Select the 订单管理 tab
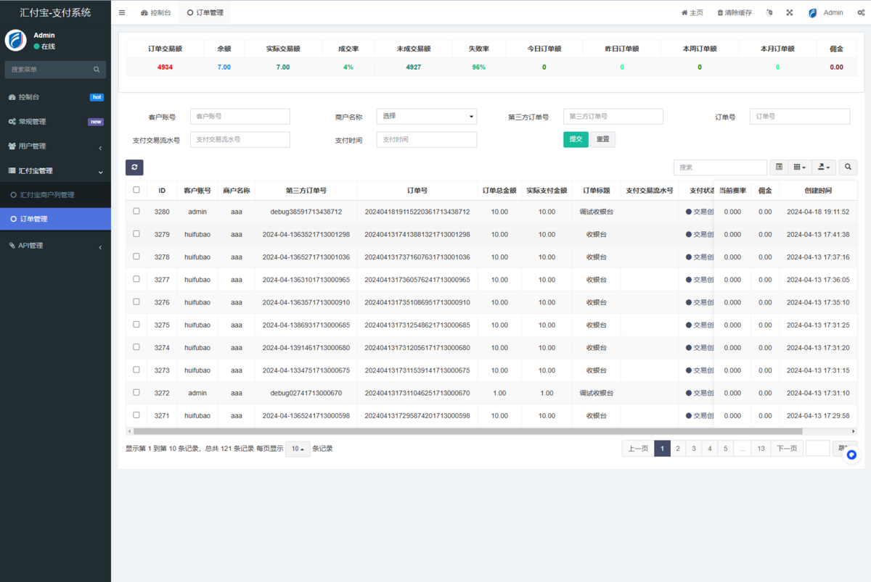Viewport: 871px width, 582px height. point(205,12)
